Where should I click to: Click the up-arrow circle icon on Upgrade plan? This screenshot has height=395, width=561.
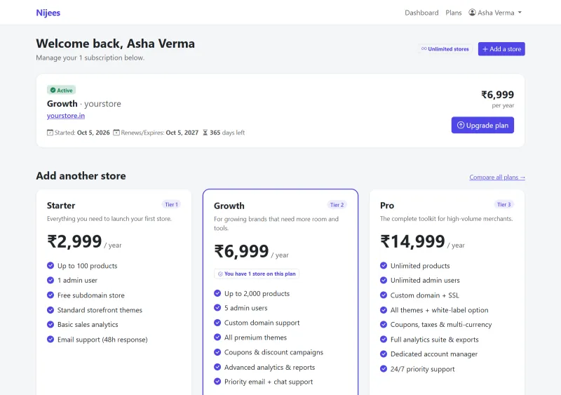461,125
